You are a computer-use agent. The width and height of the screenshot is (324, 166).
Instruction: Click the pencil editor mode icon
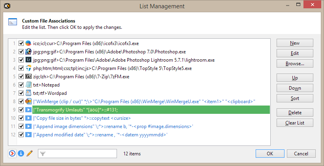[29, 153]
